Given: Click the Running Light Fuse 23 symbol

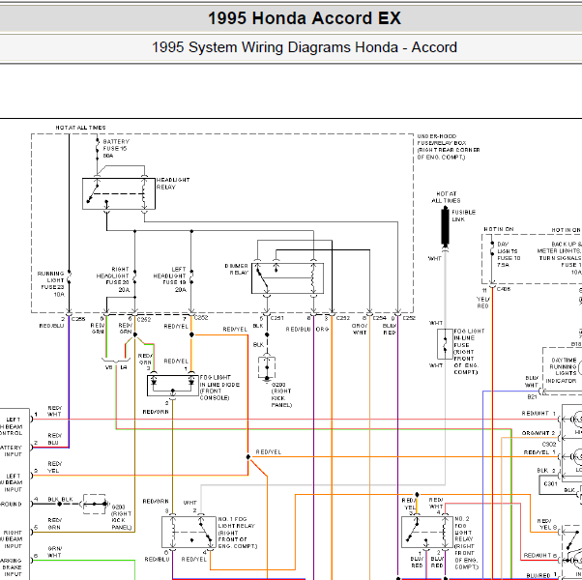Looking at the screenshot, I should 69,277.
